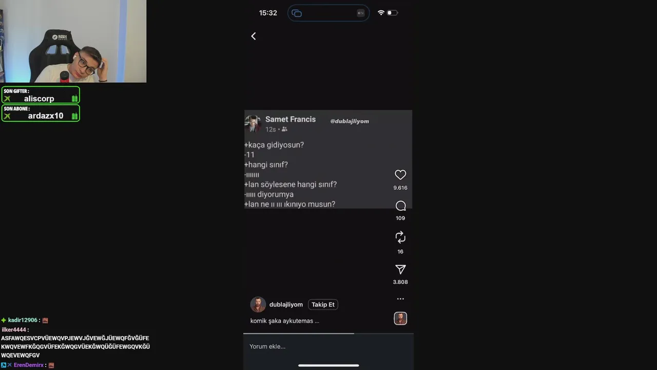Share the video with the paper plane icon
Viewport: 657px width, 370px height.
400,269
